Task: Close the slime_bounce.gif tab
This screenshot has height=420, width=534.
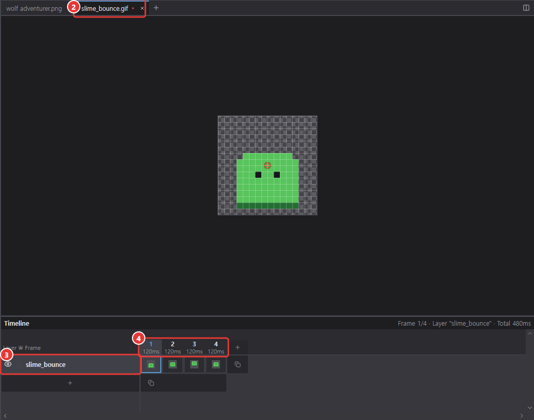Action: tap(142, 9)
